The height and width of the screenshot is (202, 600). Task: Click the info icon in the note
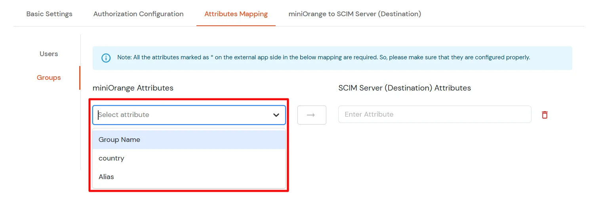click(106, 58)
